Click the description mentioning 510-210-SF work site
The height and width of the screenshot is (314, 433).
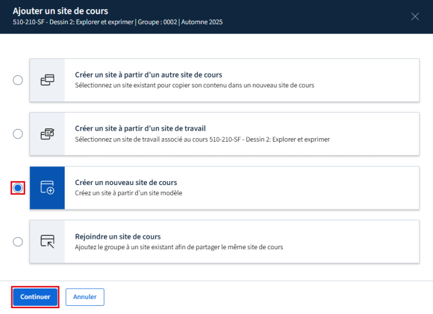tap(202, 139)
